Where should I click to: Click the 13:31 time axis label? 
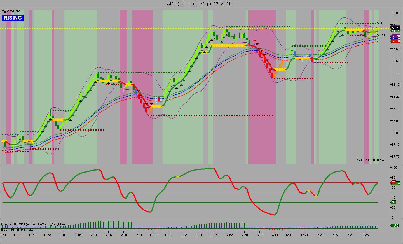[x=350, y=235]
